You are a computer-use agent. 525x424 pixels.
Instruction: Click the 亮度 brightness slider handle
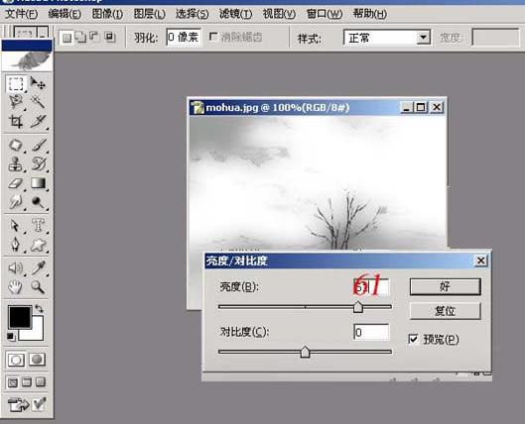pyautogui.click(x=358, y=306)
